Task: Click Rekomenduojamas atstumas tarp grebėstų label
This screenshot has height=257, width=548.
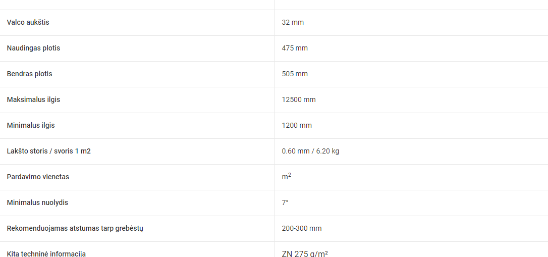Action: click(75, 228)
